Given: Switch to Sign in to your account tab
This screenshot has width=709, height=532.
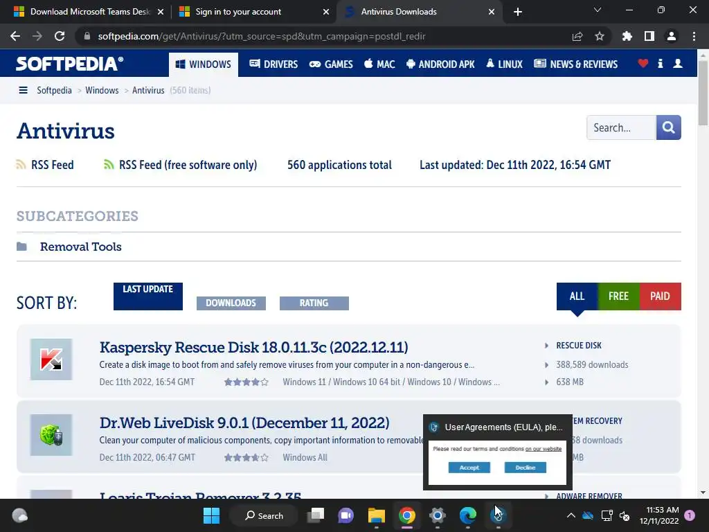Looking at the screenshot, I should tap(253, 12).
